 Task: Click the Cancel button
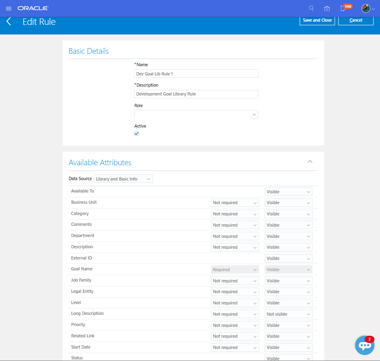coord(355,20)
